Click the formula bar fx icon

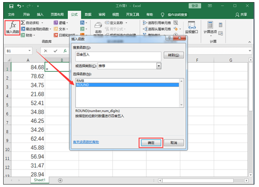pos(65,51)
